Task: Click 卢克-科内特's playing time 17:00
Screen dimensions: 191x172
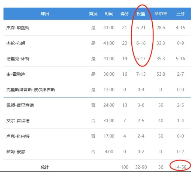Action: point(109,136)
